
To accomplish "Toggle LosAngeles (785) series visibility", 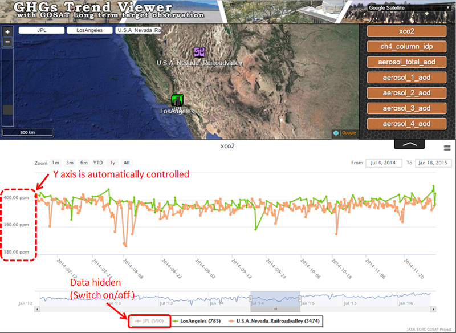I will point(197,321).
